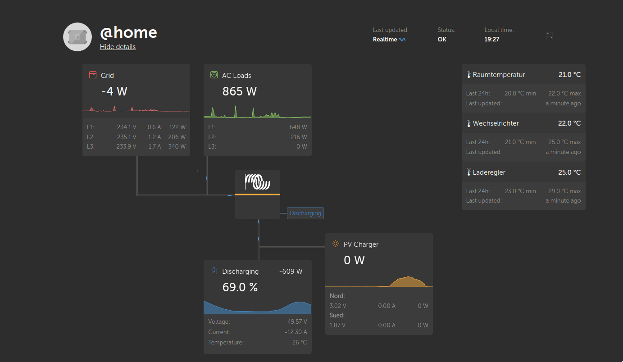Click Grid L1 234.1 V value
This screenshot has height=362, width=623.
127,127
